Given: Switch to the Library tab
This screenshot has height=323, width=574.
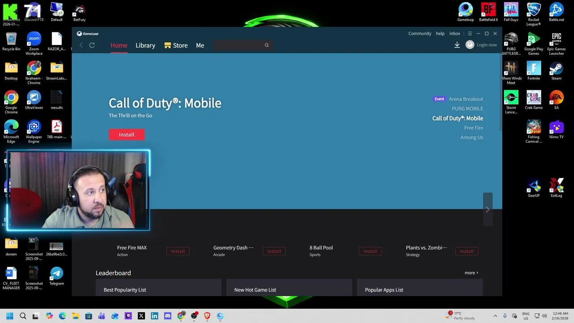Looking at the screenshot, I should point(145,45).
